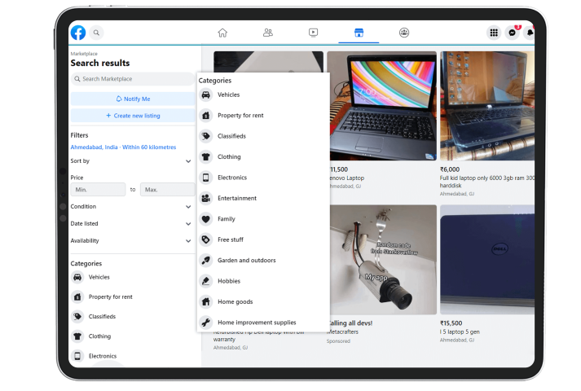Open the Groups tab
This screenshot has width=581, height=391.
tap(404, 33)
